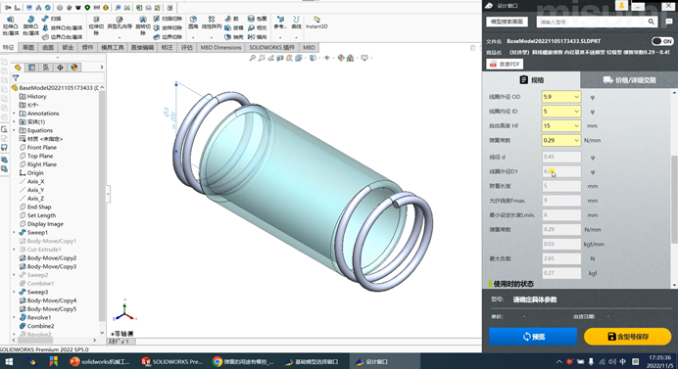
Task: Open the ConfigurationManager tab icon
Action: pyautogui.click(x=46, y=68)
